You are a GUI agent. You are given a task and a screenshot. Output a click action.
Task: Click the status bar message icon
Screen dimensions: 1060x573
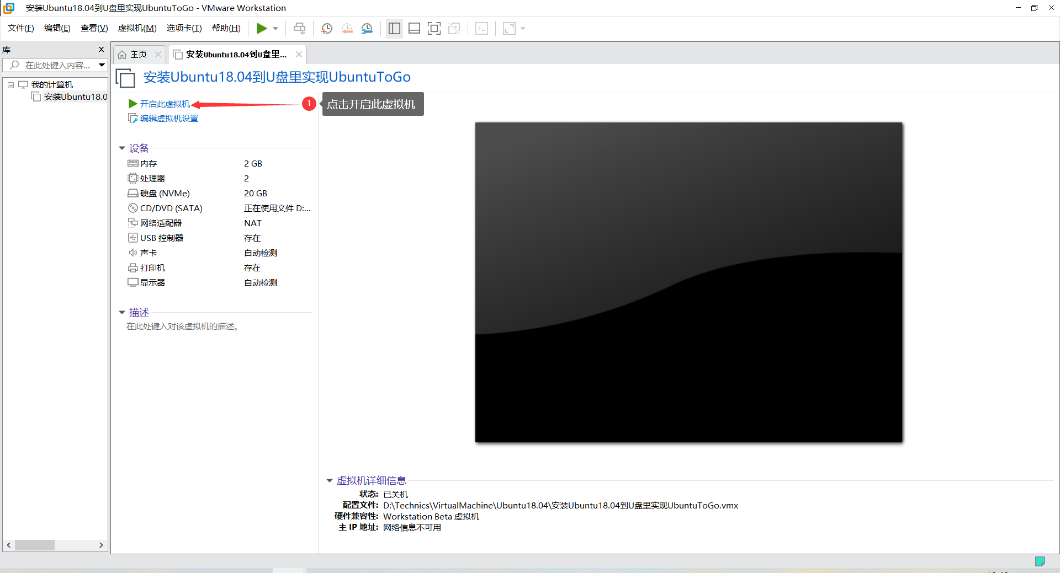pyautogui.click(x=1040, y=561)
